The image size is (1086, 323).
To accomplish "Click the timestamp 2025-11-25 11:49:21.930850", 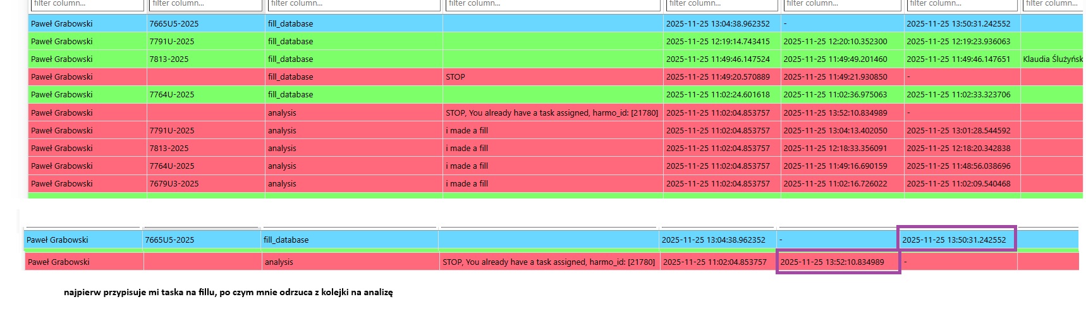I will [835, 76].
